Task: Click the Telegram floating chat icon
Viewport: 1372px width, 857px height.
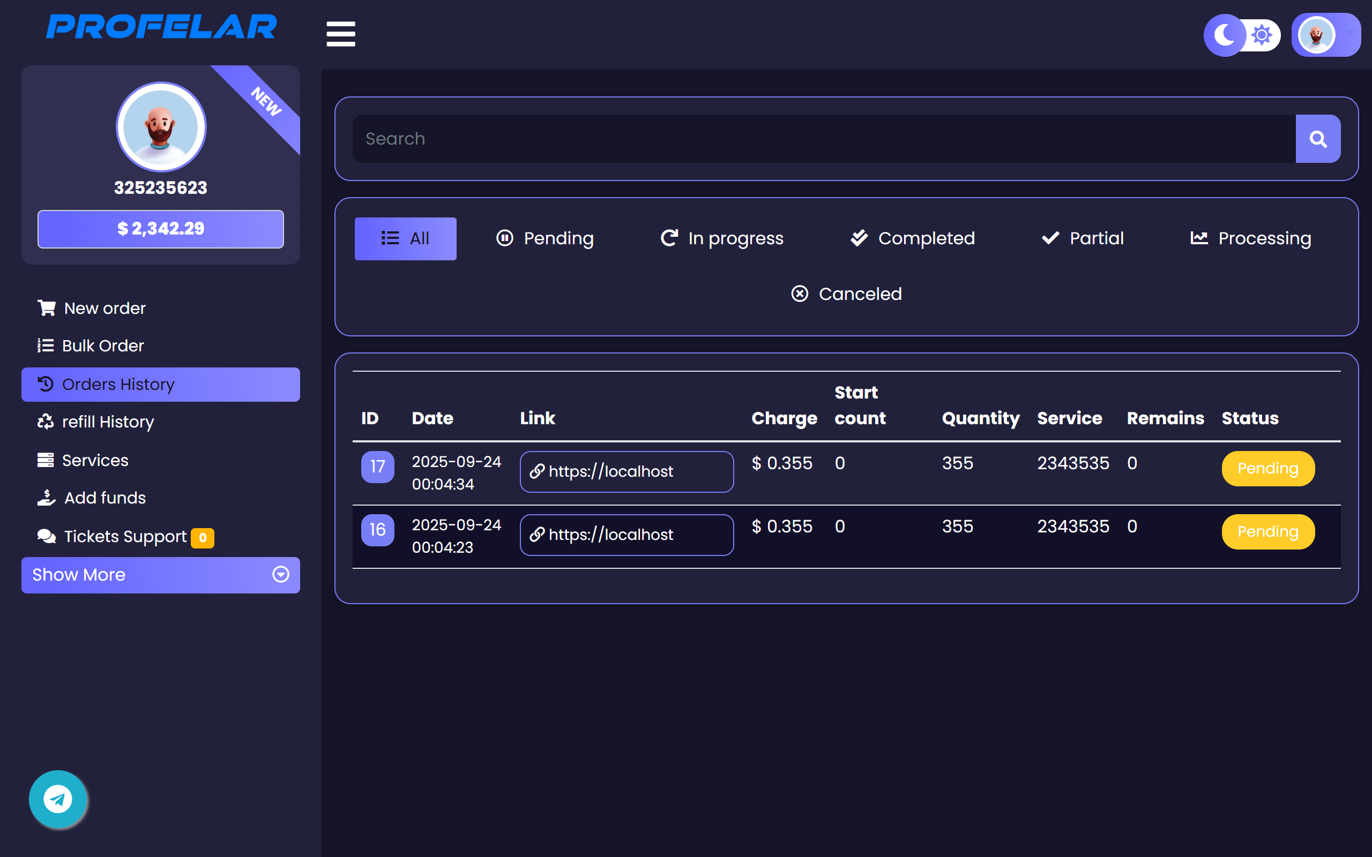Action: pyautogui.click(x=58, y=799)
